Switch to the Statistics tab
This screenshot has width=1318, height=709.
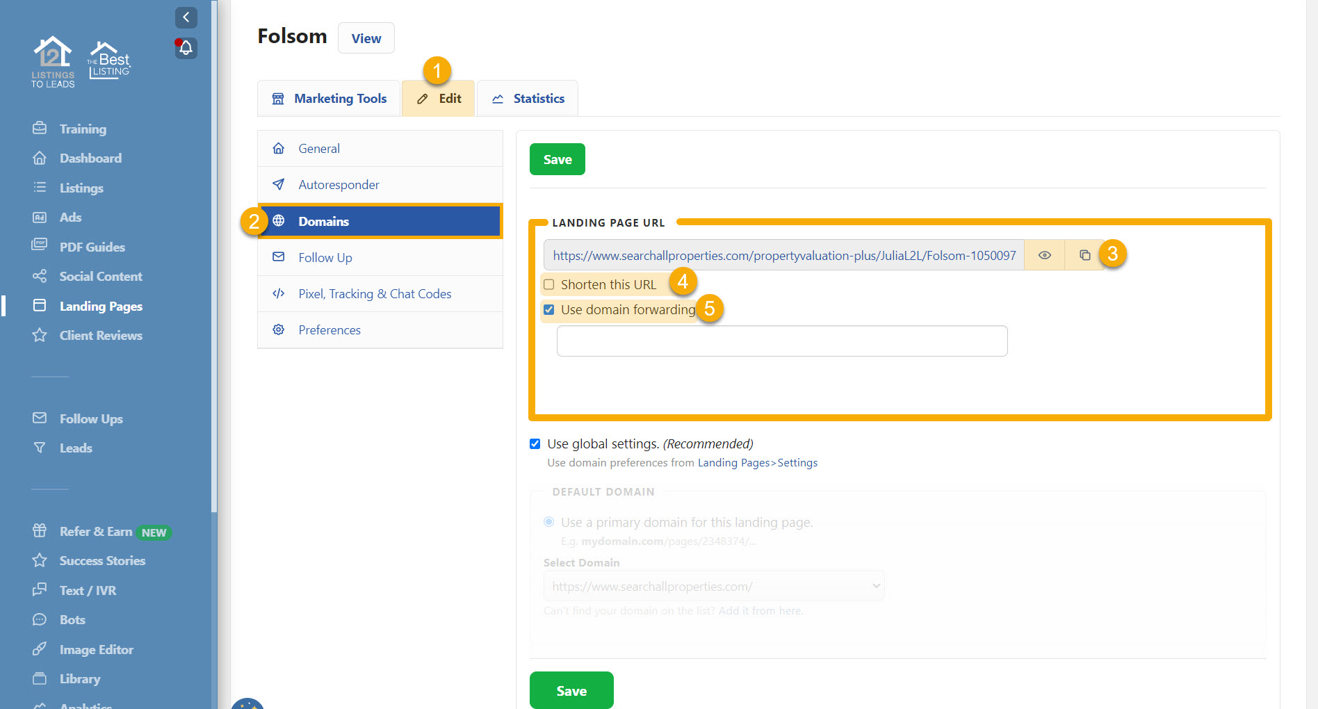coord(528,99)
